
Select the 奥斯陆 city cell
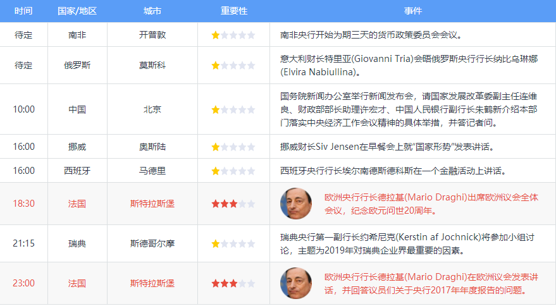[x=152, y=147]
